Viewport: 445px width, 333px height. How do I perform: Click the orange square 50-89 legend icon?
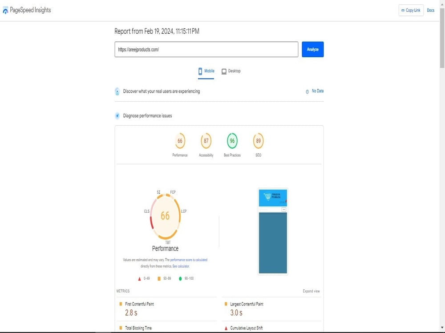click(x=159, y=279)
